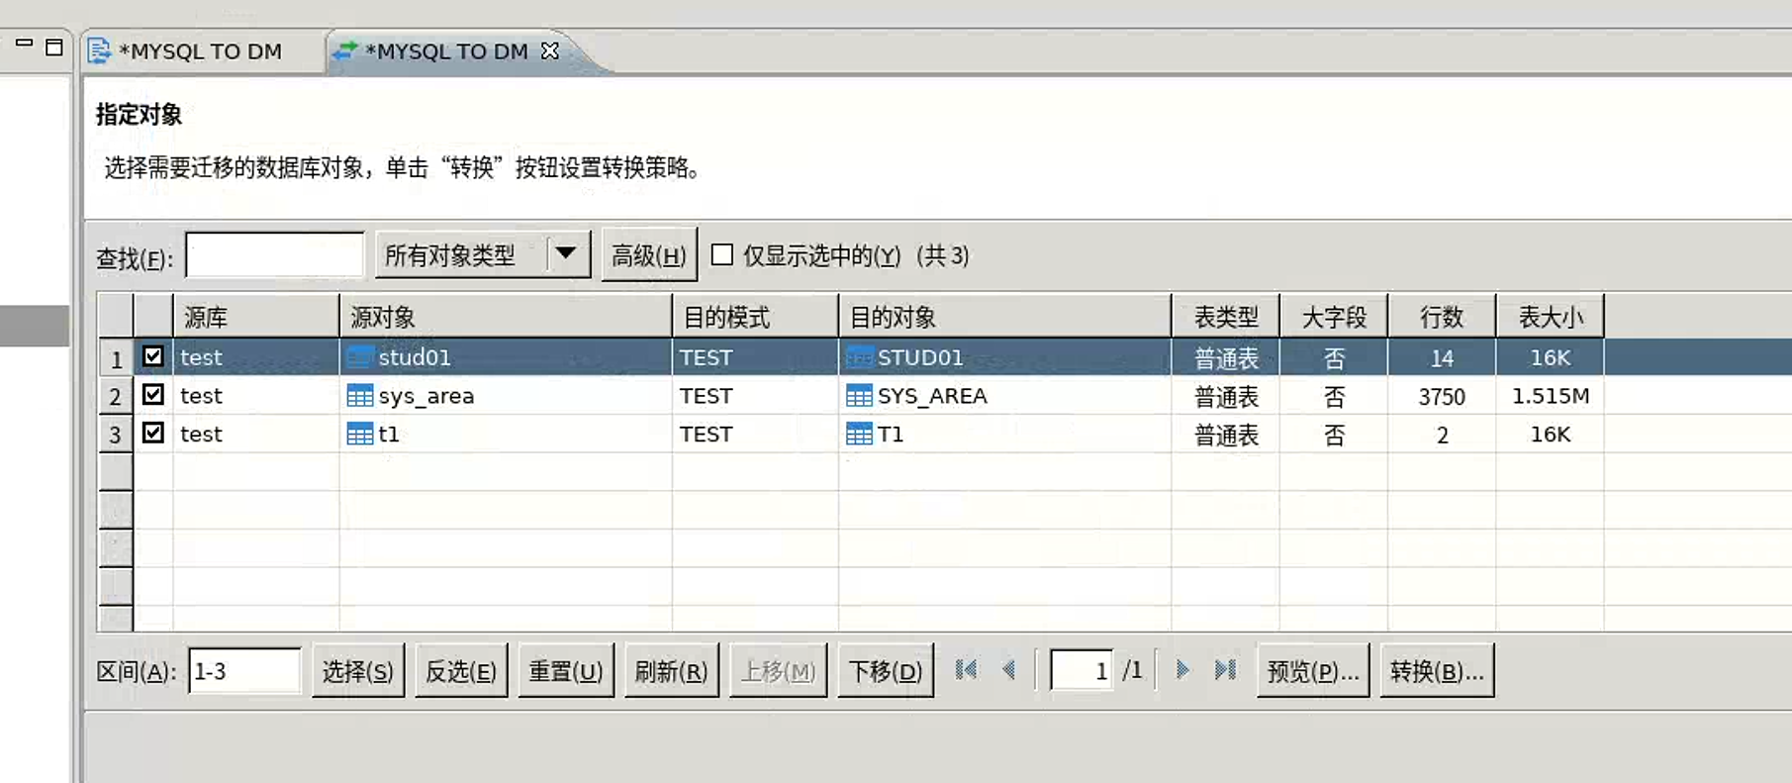Click the 表大小 column header
The height and width of the screenshot is (783, 1792).
1551,317
